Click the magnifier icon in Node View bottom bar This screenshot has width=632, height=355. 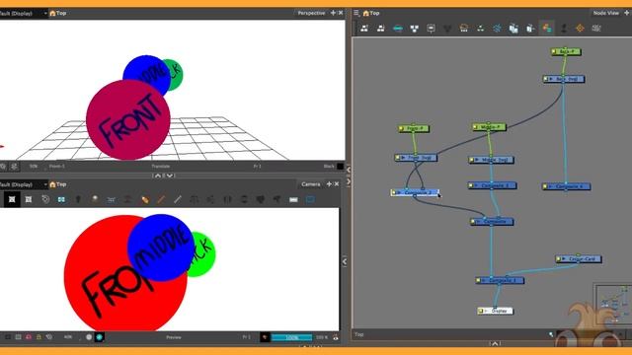(x=551, y=334)
